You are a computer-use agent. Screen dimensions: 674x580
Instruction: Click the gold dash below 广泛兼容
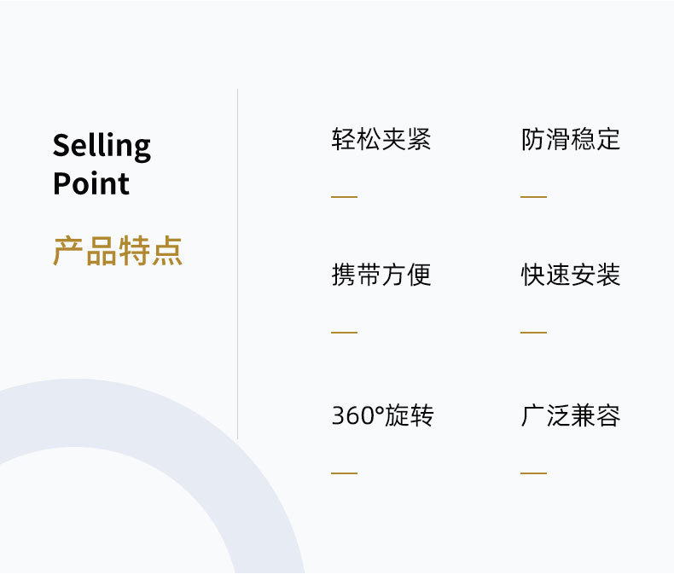[x=533, y=473]
